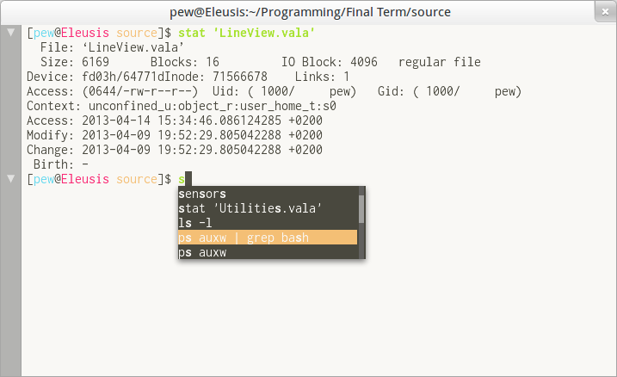
Task: Click the '(0644/-rw-r--r--)' permissions text
Action: 139,91
